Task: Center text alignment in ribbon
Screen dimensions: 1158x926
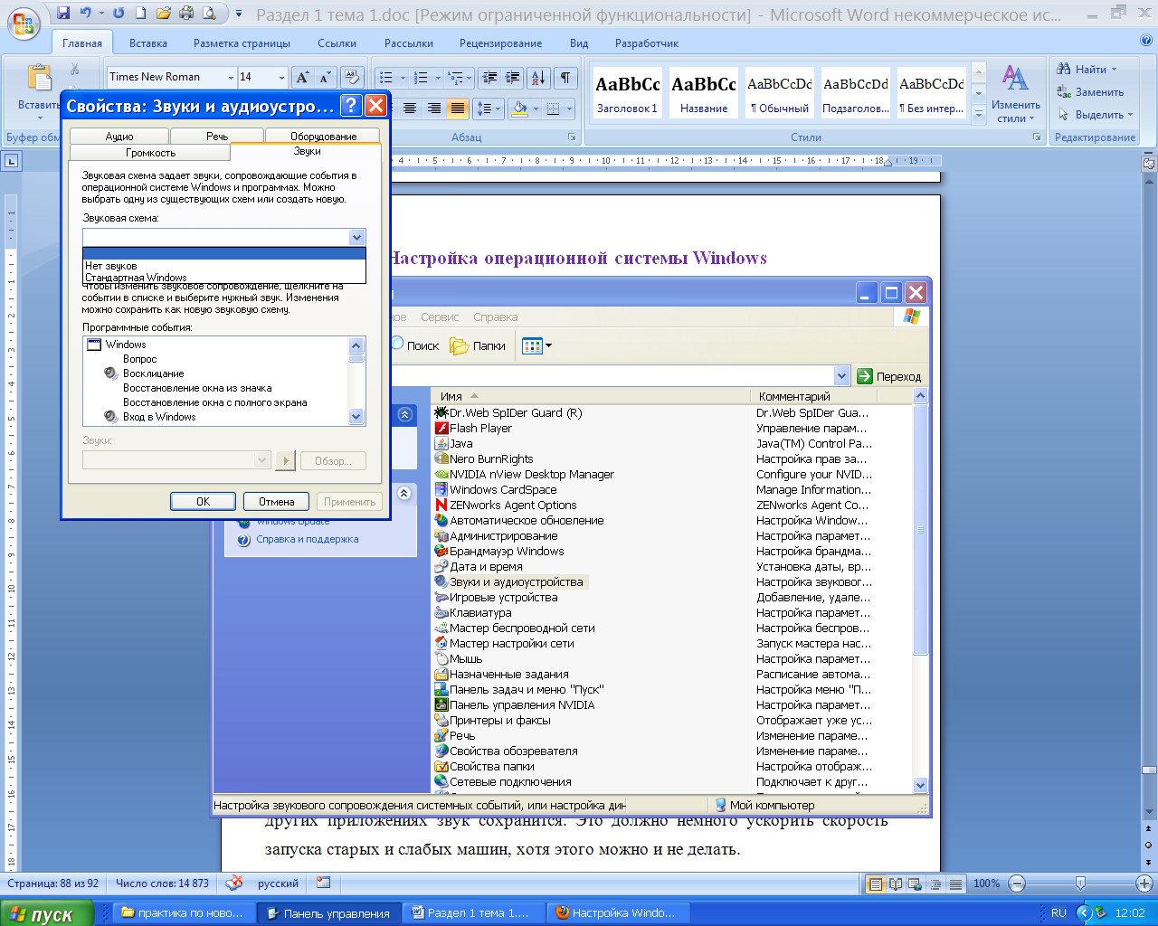Action: click(x=410, y=109)
